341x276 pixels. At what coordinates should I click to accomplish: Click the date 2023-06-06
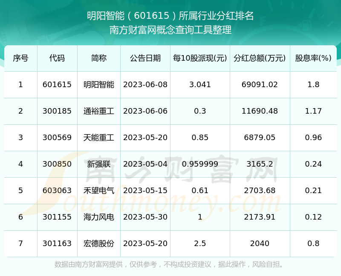coord(145,111)
